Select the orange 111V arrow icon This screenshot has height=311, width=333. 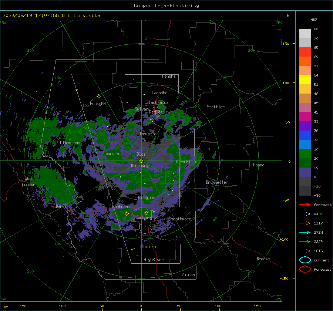click(x=305, y=223)
